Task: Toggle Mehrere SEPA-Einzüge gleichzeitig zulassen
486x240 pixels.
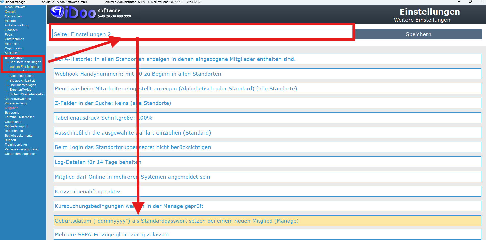Action: (267, 234)
